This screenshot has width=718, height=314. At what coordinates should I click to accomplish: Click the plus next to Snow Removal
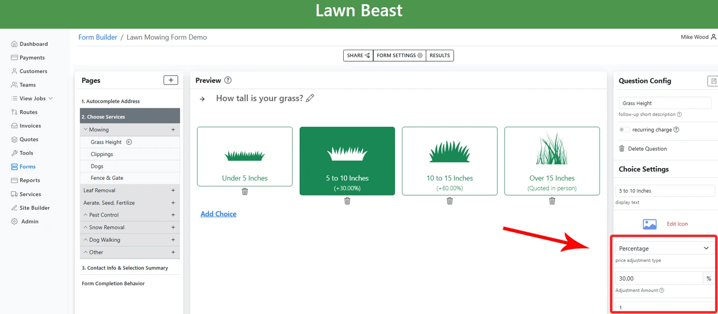173,227
